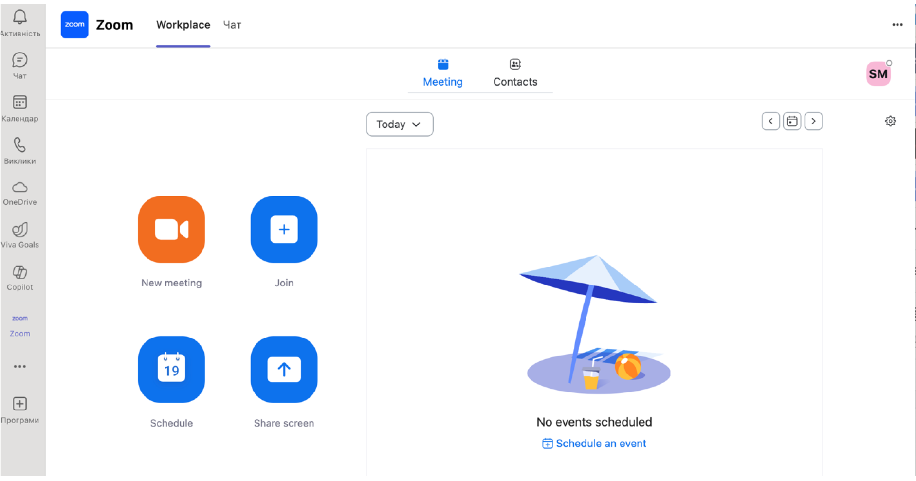
Task: Click the SM profile avatar
Action: 878,74
